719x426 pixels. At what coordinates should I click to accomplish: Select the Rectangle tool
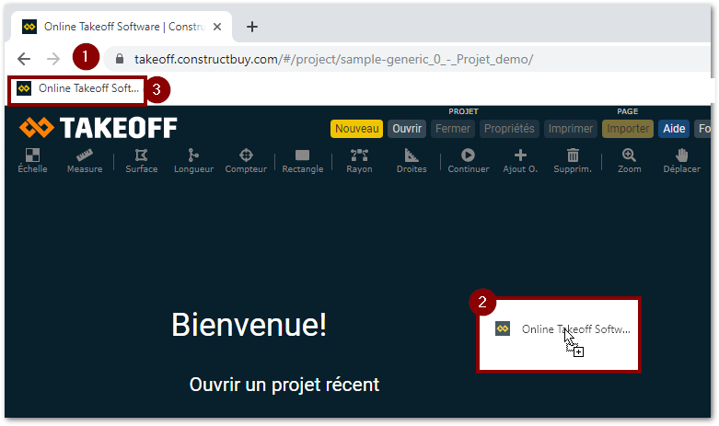point(302,160)
